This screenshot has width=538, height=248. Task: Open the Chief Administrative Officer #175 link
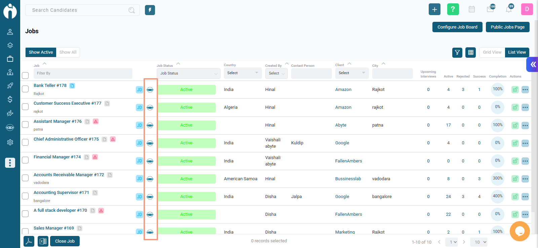pos(66,139)
